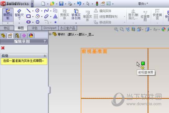Select the Arc sketch tool
Screen dimensions: 169x113
pyautogui.click(x=37, y=16)
